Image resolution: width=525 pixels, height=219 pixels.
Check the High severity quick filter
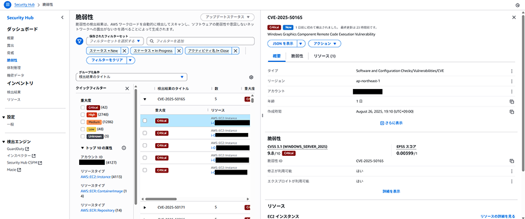[83, 114]
